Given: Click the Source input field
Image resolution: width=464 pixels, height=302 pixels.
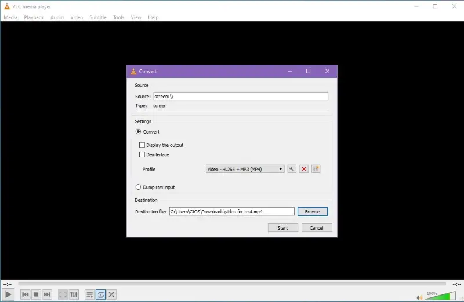Looking at the screenshot, I should pos(241,96).
